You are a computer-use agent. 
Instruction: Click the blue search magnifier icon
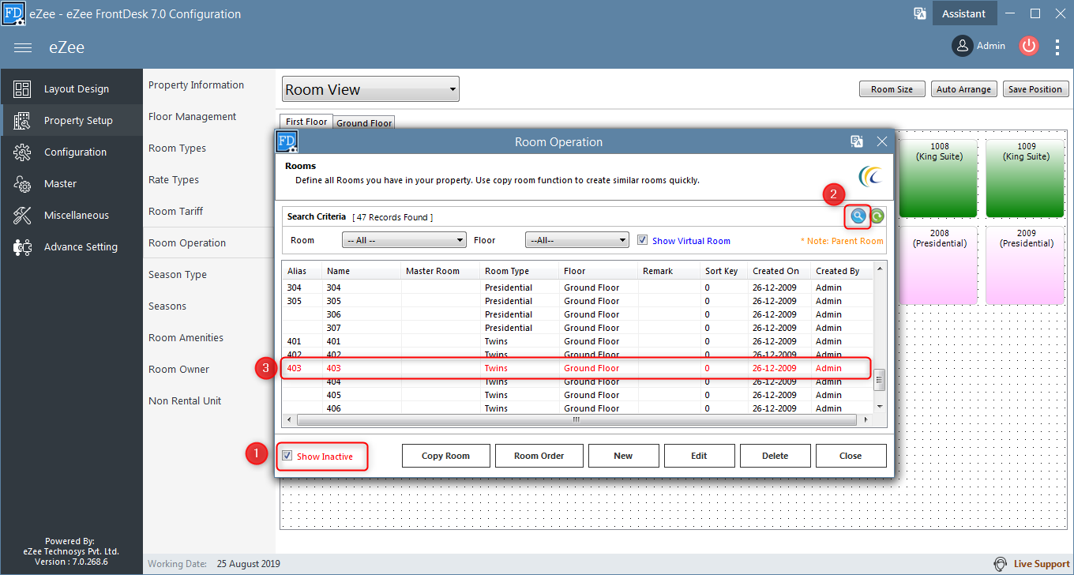858,216
